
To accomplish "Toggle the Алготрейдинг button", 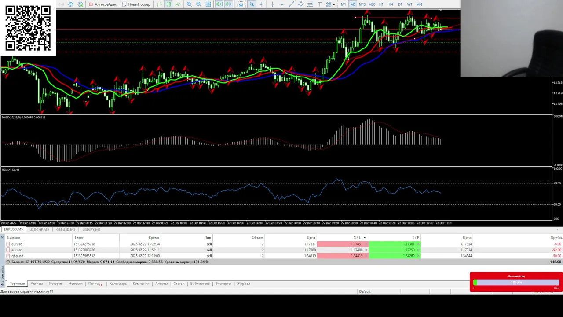I will (x=103, y=4).
